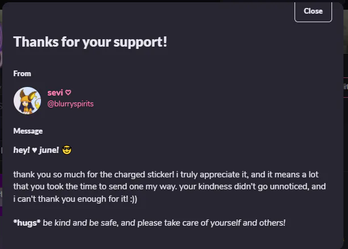Click the bold hey greeting text
This screenshot has width=348, height=249.
[22, 150]
